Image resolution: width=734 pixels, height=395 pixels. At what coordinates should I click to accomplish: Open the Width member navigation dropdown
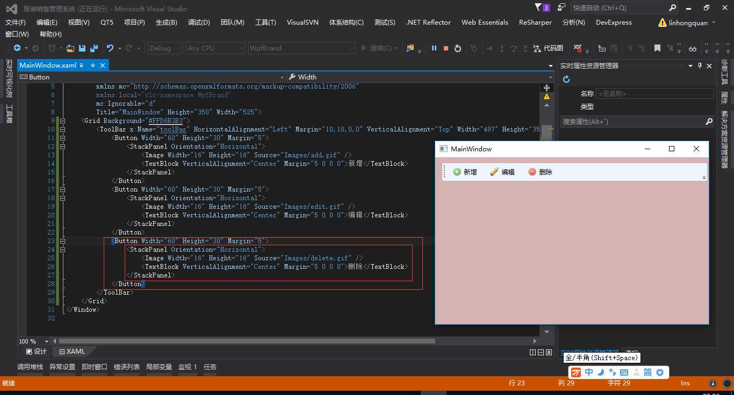coord(420,77)
